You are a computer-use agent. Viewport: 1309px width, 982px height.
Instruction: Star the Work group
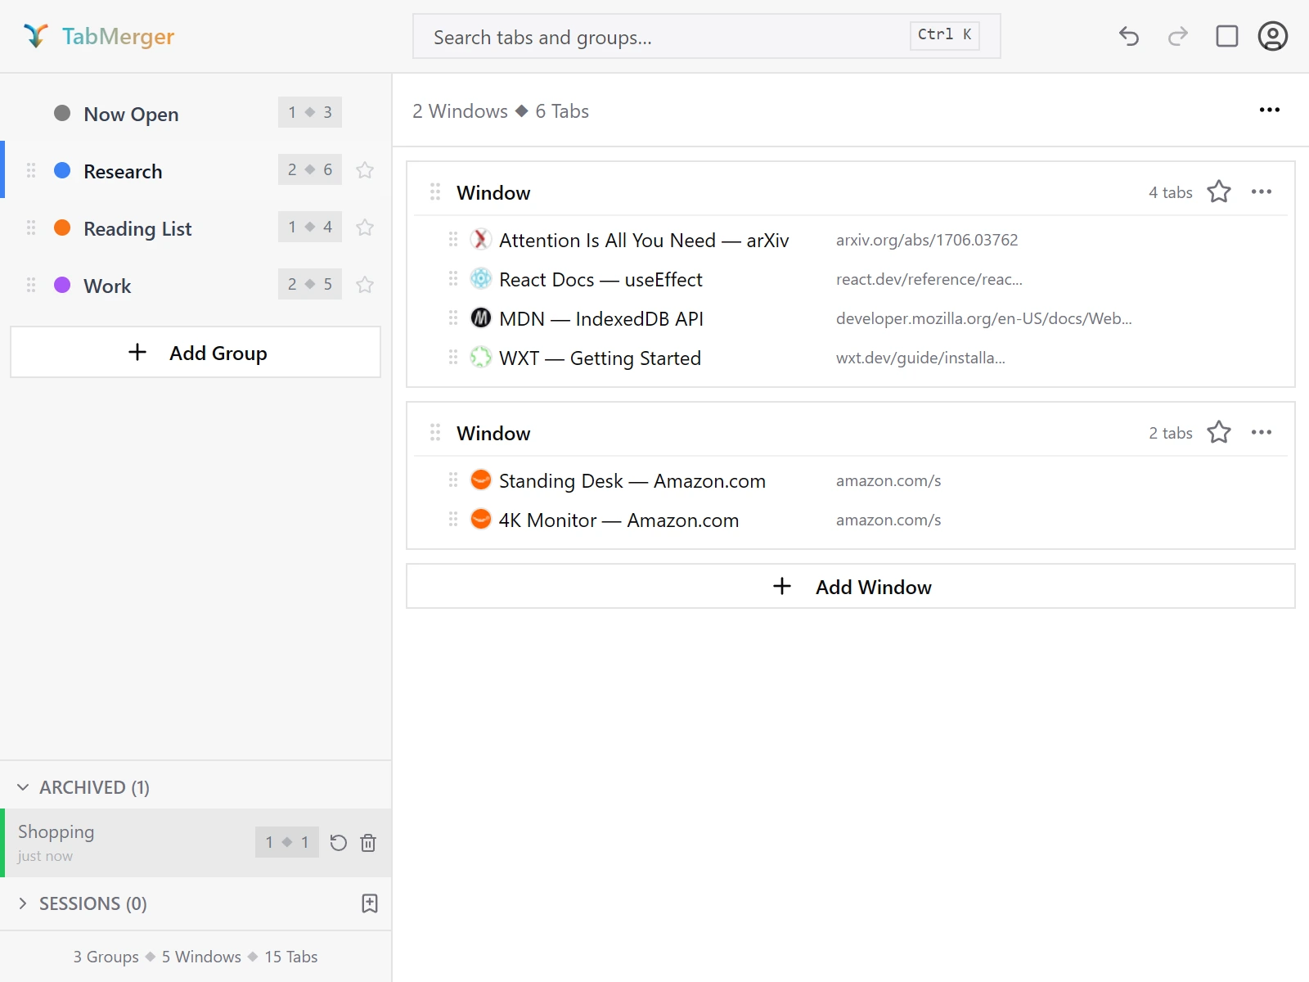[365, 285]
